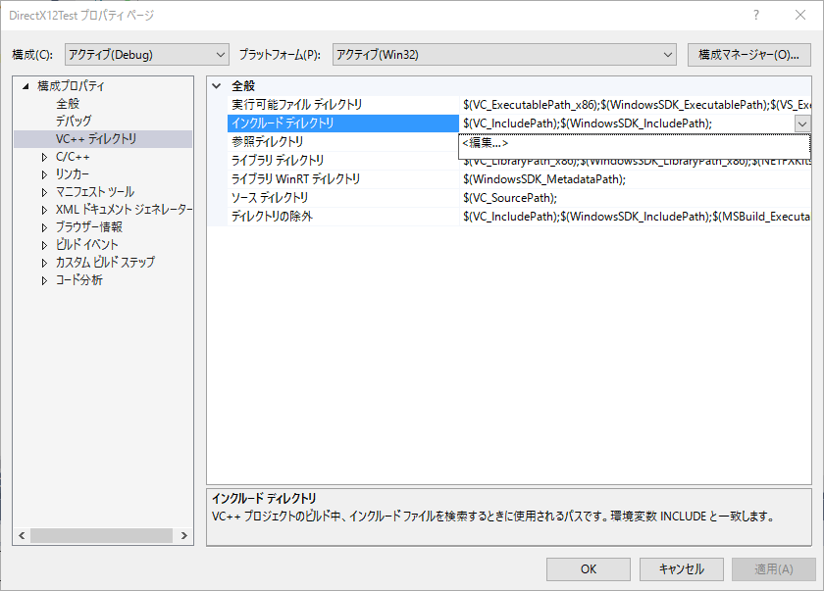Collapse the 全般 section in property grid
This screenshot has width=824, height=591.
217,86
